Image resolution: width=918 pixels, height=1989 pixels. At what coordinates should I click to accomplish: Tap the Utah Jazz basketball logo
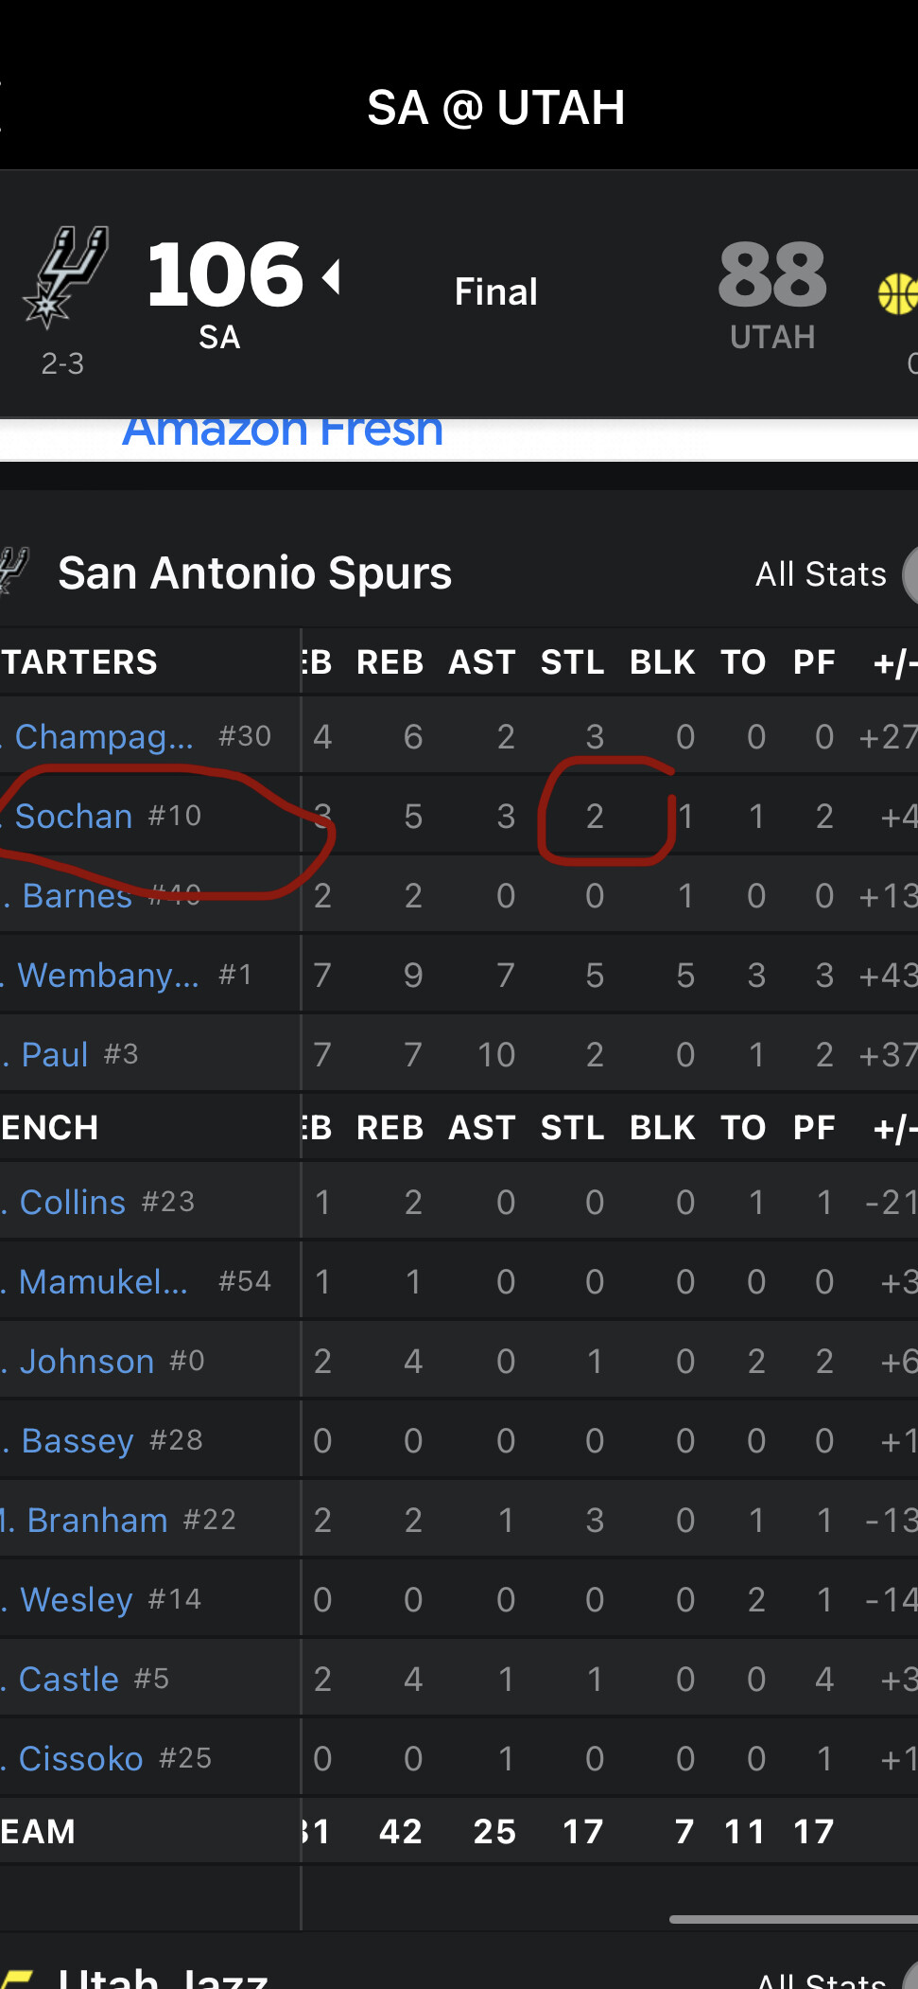[898, 293]
